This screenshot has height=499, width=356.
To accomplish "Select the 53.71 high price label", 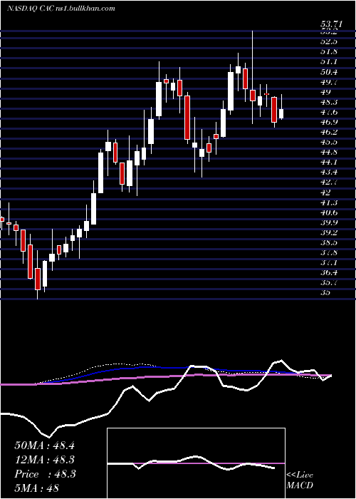I will click(x=333, y=24).
